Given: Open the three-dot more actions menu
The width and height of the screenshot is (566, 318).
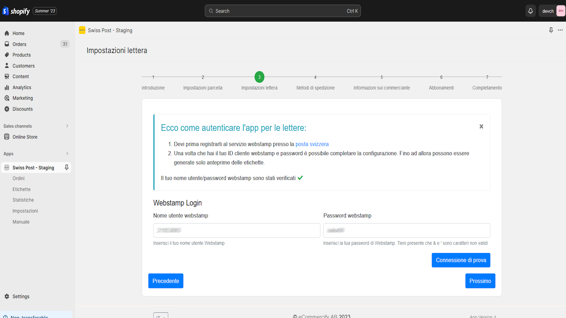Looking at the screenshot, I should click(x=560, y=30).
